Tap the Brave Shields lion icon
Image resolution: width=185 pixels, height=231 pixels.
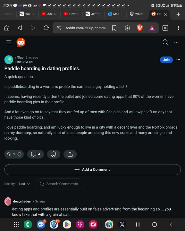pos(140,28)
